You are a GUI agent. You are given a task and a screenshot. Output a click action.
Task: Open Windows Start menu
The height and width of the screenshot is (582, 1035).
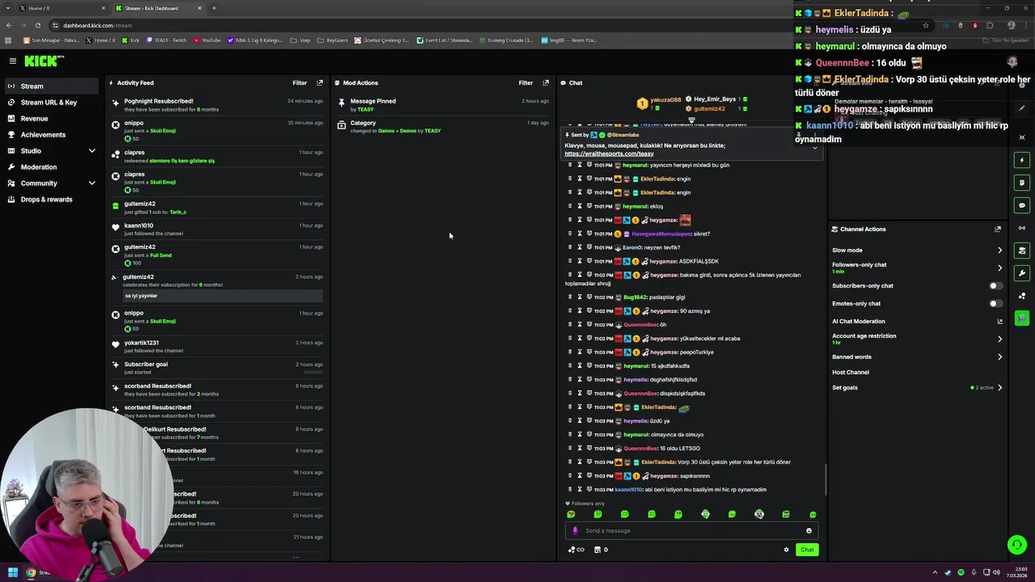[x=12, y=572]
